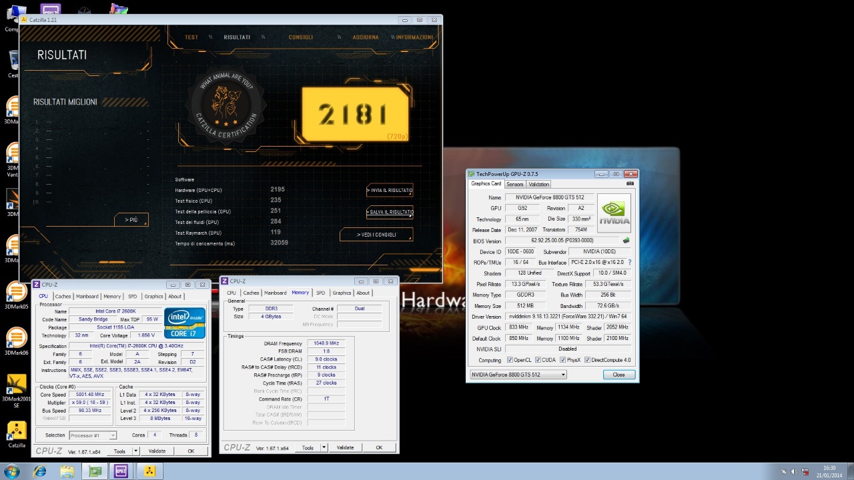Click the Show desktop strip at the taskbar end
This screenshot has height=480, width=854.
point(850,472)
